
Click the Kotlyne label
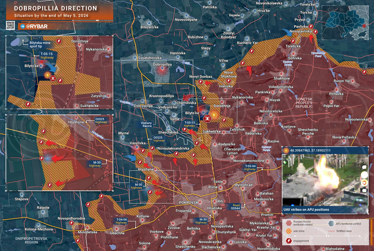point(143,216)
